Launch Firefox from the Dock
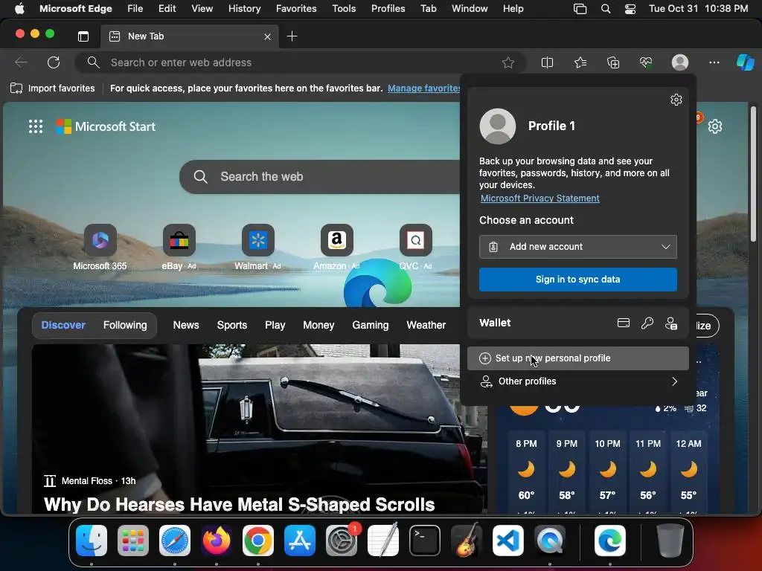The image size is (762, 571). click(217, 541)
